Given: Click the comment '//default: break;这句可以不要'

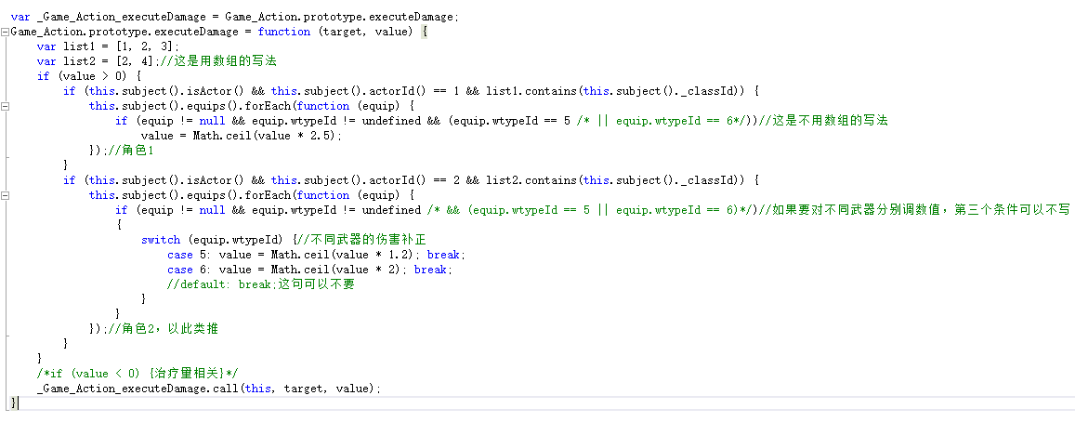Looking at the screenshot, I should [261, 284].
